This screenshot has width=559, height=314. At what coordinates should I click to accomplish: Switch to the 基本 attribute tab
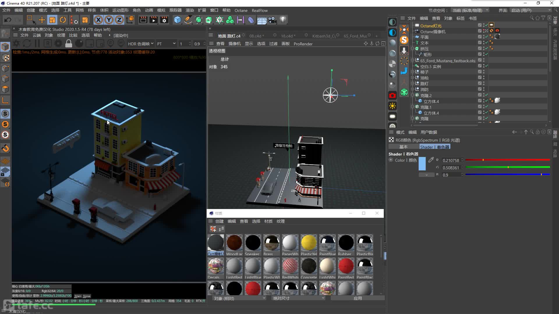coord(404,147)
